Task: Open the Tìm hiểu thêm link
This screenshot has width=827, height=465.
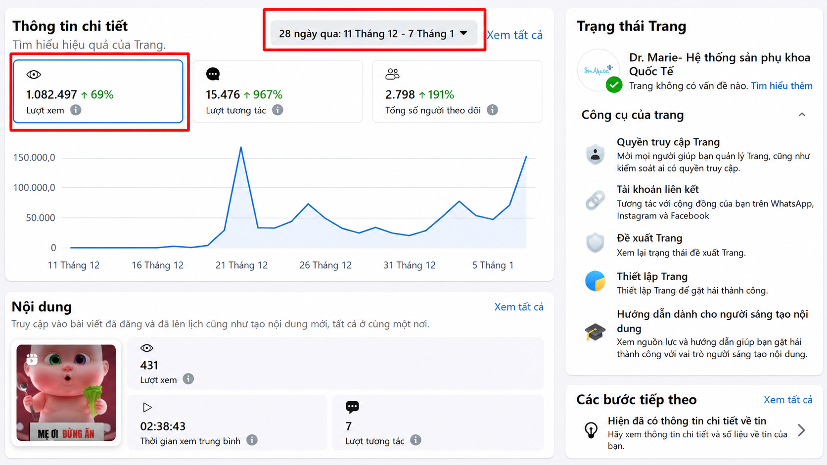Action: 781,86
